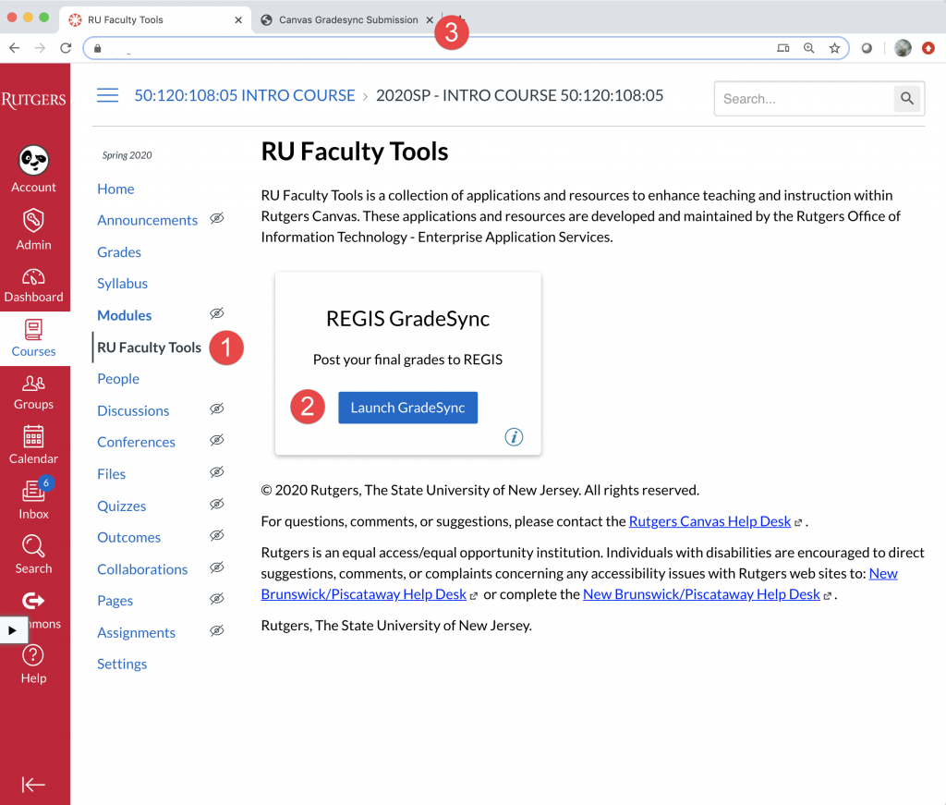Click hidden-eye icon beside Files

click(x=216, y=472)
